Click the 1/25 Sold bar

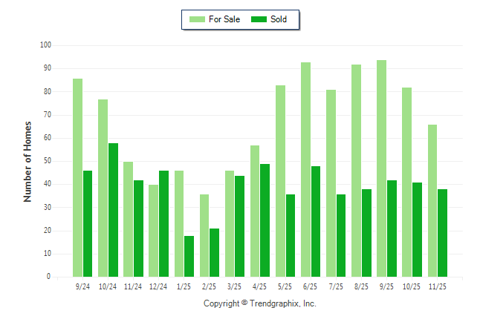[189, 256]
